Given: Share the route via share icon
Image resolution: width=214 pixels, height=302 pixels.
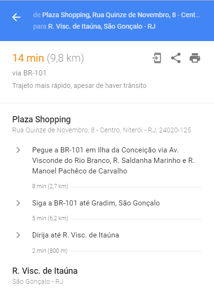Looking at the screenshot, I should coord(176,58).
